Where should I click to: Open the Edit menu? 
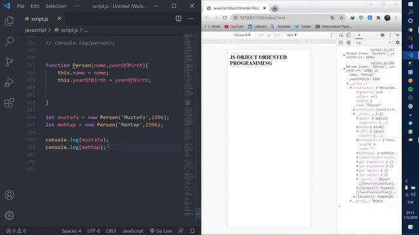coord(35,6)
